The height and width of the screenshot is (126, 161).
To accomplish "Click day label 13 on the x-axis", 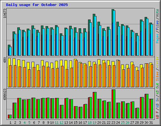I will pos(66,123).
